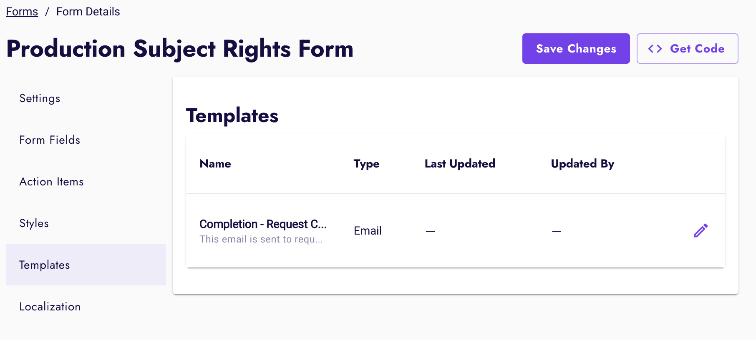
Task: Click the Updated By column header
Action: pyautogui.click(x=582, y=164)
